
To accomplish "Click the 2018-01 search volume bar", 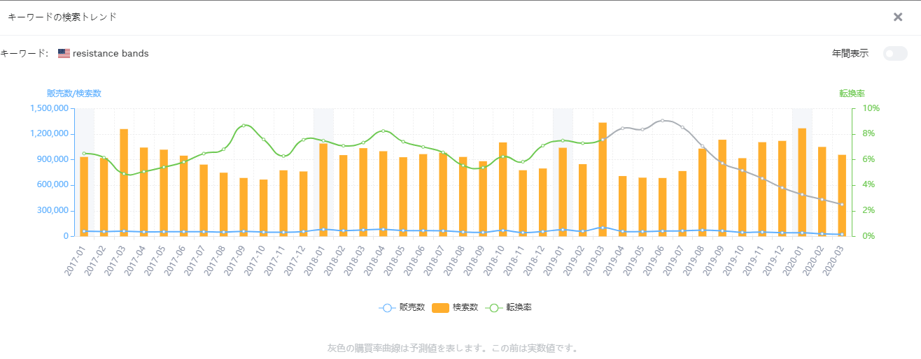I will pos(323,190).
